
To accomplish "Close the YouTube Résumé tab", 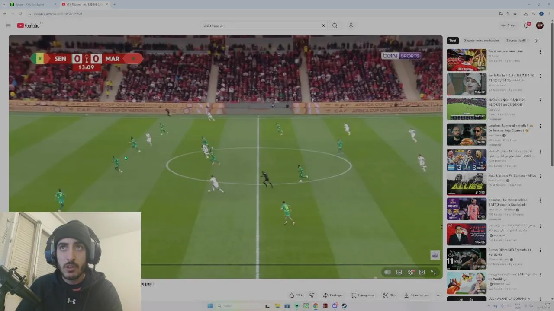I will [x=107, y=4].
